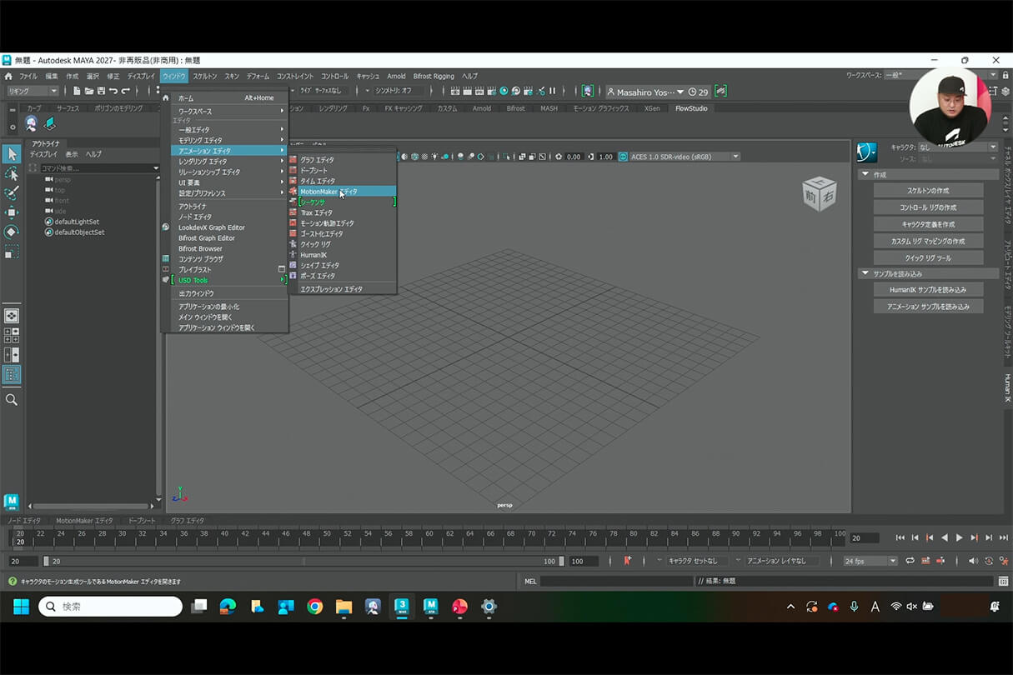Choose the Move tool in toolbox
Screen dimensions: 1013x675
pyautogui.click(x=12, y=212)
